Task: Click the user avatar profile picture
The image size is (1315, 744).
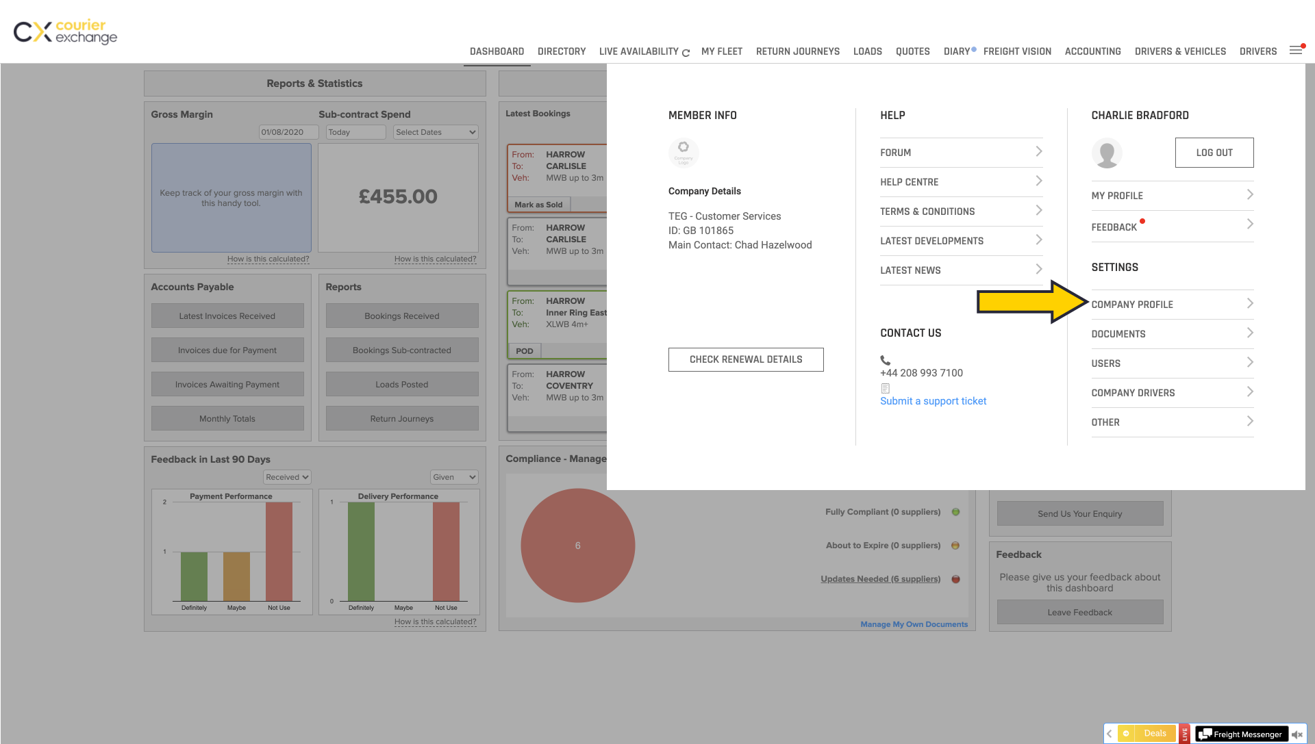Action: (x=1107, y=153)
